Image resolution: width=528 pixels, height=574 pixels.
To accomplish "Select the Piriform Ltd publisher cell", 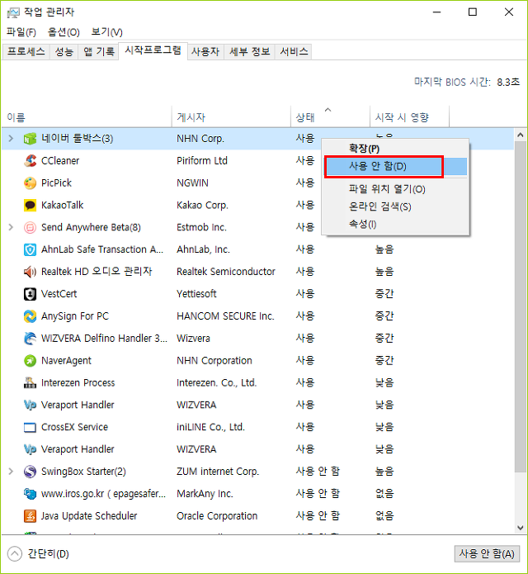I will [x=202, y=161].
